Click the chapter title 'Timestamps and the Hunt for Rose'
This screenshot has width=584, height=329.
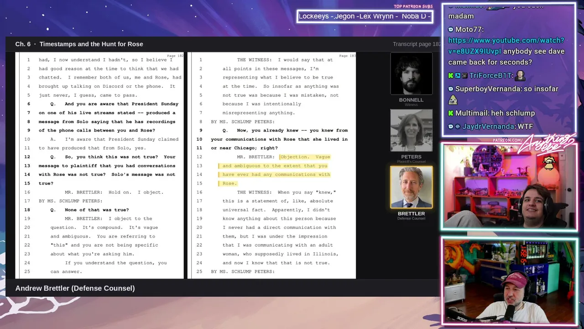tap(91, 44)
